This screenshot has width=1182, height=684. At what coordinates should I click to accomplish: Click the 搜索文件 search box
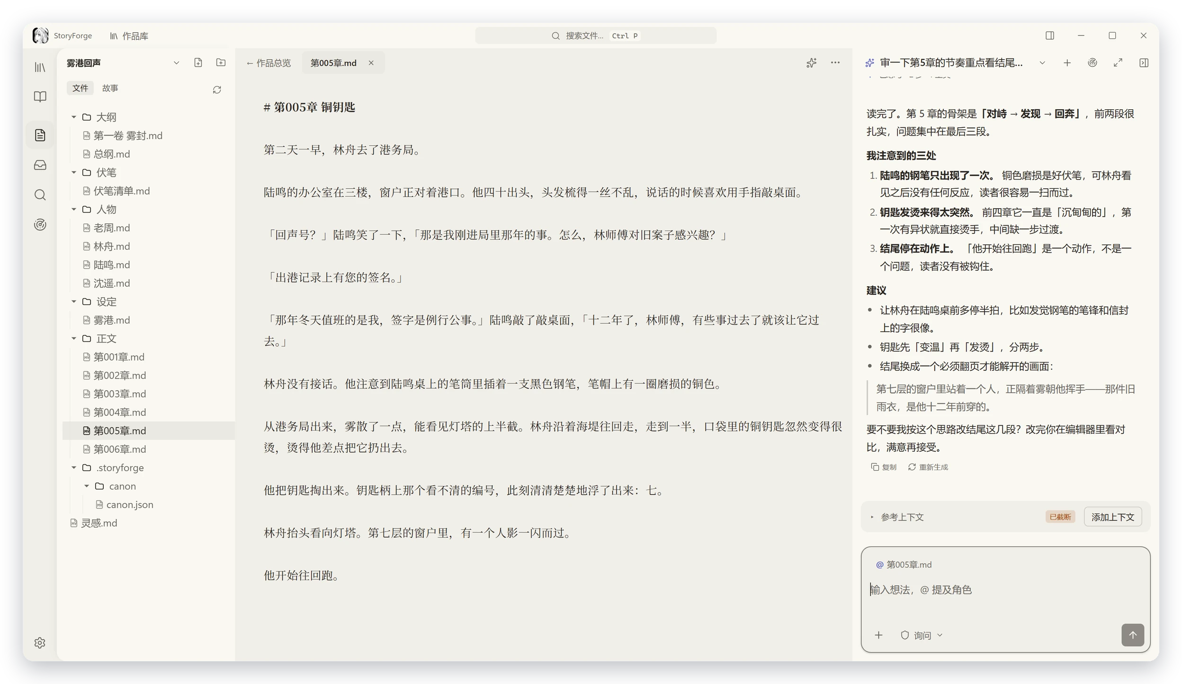595,35
